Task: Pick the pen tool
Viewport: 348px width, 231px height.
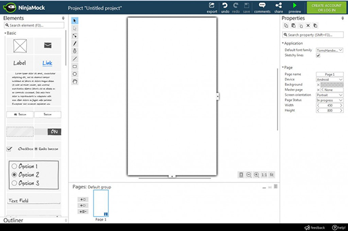Action: (x=75, y=51)
